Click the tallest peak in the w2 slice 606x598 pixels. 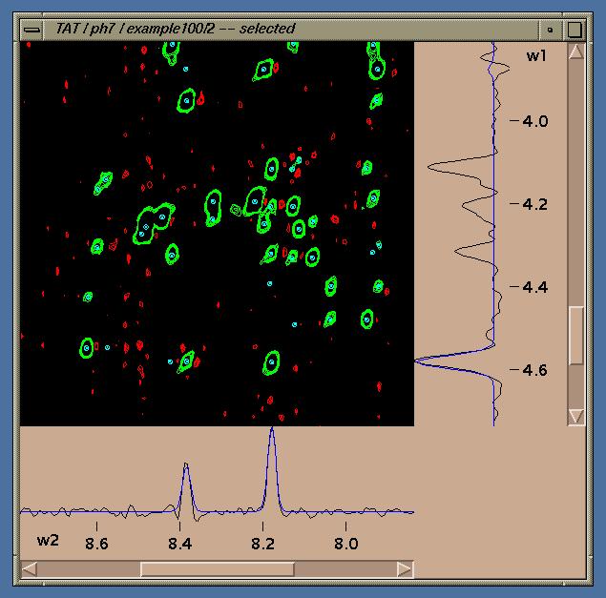pos(272,431)
